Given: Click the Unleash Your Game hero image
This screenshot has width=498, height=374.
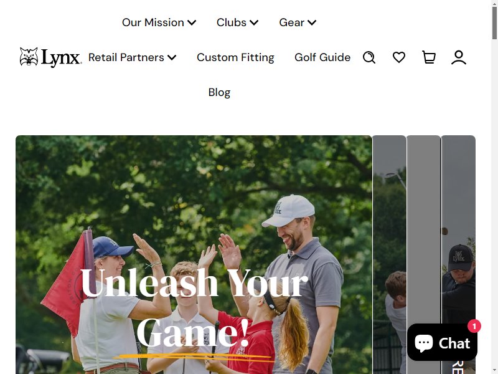Looking at the screenshot, I should [x=194, y=254].
